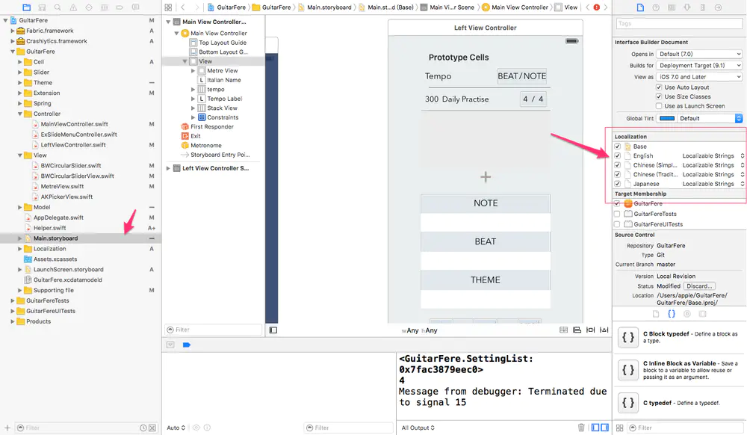This screenshot has width=747, height=435.
Task: Select Main.storyboard in project navigator
Action: pyautogui.click(x=81, y=238)
